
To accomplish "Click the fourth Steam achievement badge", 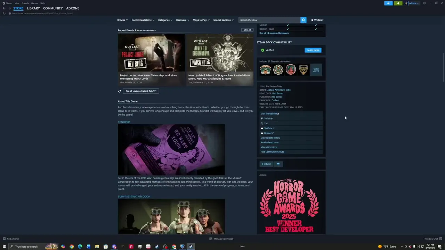I will 304,70.
